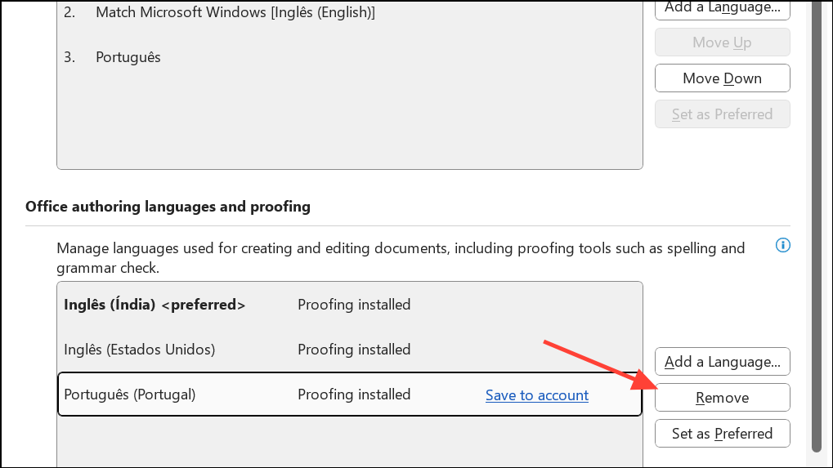This screenshot has width=833, height=468.
Task: Select the Inglês (Índia) preferred authoring language
Action: pos(155,305)
